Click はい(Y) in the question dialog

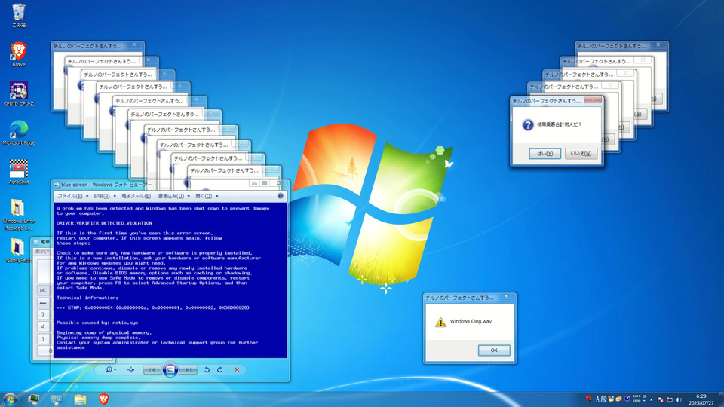(x=545, y=154)
